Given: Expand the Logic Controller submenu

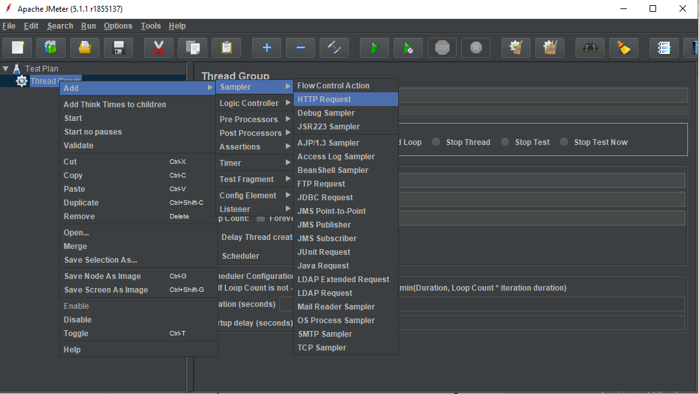Looking at the screenshot, I should pyautogui.click(x=249, y=103).
